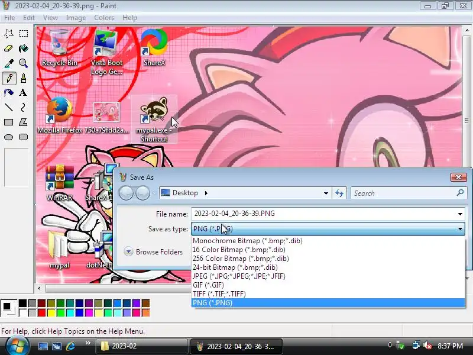Choose the highlighted PNG file type option
473x355 pixels.
[x=328, y=303]
